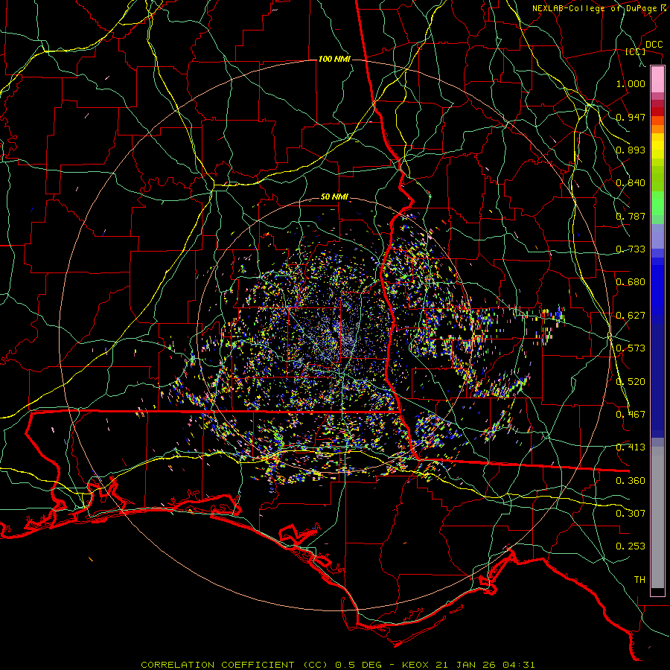Click the 0.413 scale value

coord(631,447)
